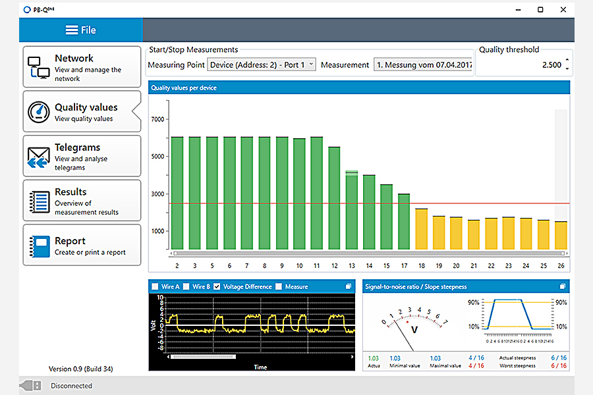Open the File menu
The width and height of the screenshot is (593, 395).
81,30
